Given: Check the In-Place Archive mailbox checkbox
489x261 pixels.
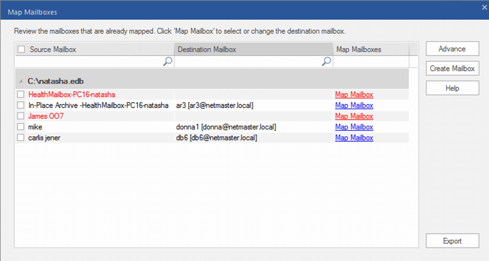Looking at the screenshot, I should 21,106.
